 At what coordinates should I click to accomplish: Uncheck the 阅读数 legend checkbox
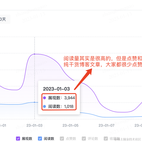tap(40, 138)
